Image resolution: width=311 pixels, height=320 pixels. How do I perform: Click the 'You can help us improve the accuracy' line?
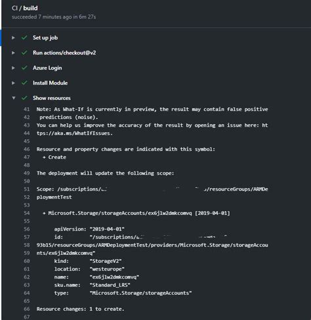point(152,125)
